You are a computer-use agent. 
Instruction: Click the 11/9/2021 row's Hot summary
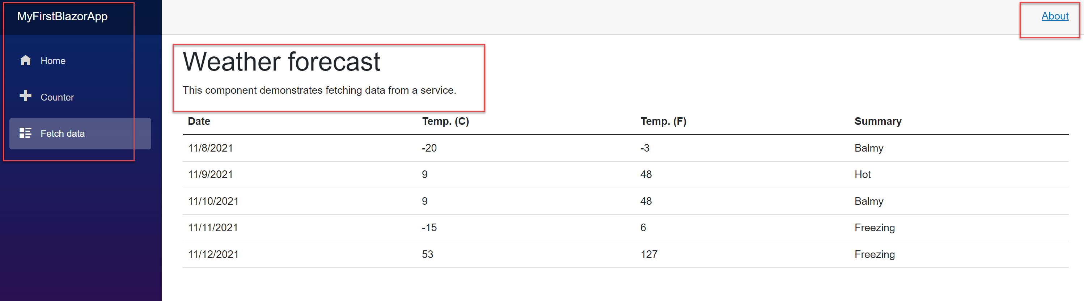[862, 175]
